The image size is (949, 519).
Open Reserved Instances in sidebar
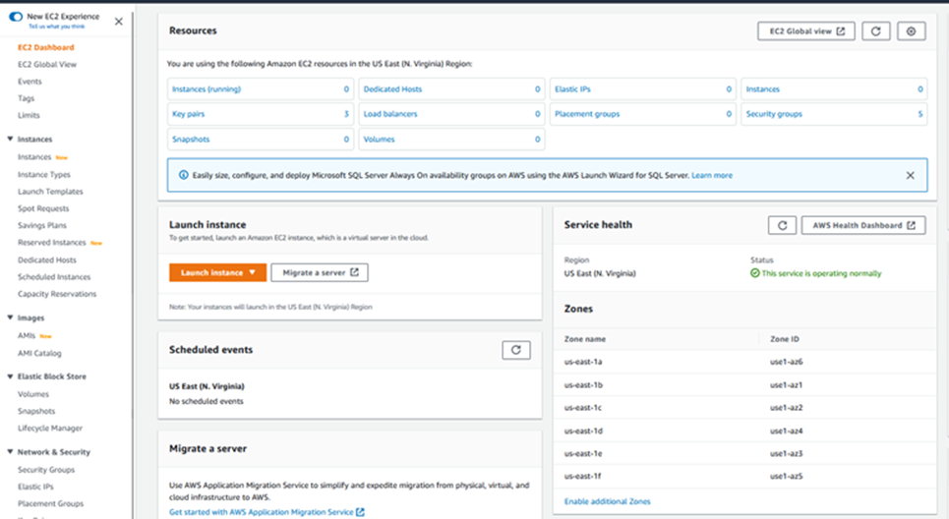[x=52, y=243]
